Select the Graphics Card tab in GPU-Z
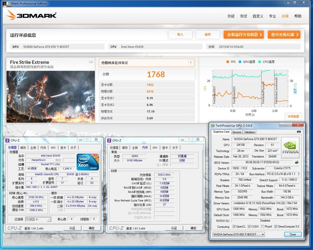313x250 pixels. pyautogui.click(x=221, y=132)
